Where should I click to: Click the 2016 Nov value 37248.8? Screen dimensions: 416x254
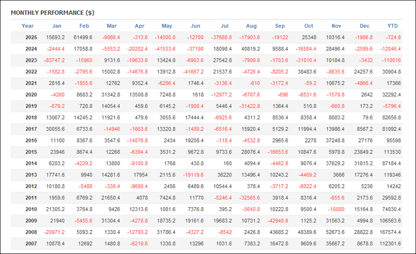point(336,141)
